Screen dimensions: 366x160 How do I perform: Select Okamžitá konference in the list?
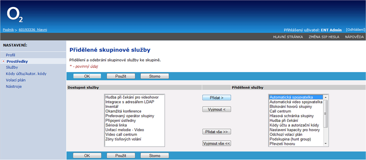pyautogui.click(x=123, y=111)
